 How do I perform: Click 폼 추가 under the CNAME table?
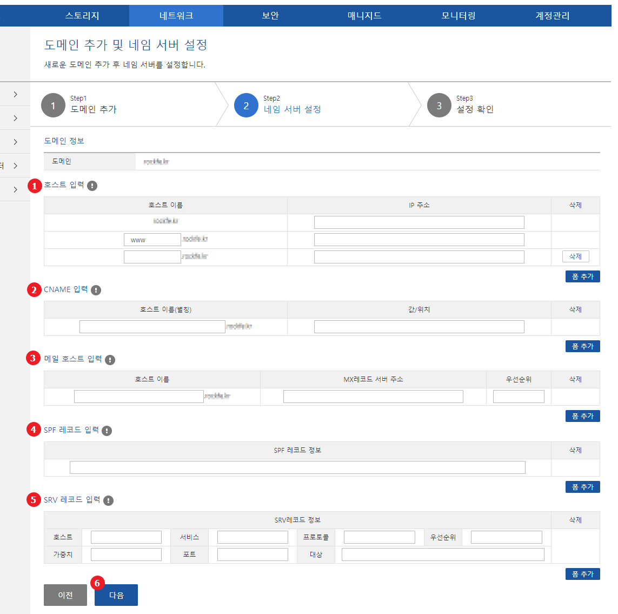click(582, 346)
